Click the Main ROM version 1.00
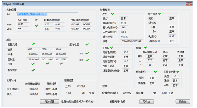Image resolution: width=197 pixels, height=108 pixels. coord(49,24)
